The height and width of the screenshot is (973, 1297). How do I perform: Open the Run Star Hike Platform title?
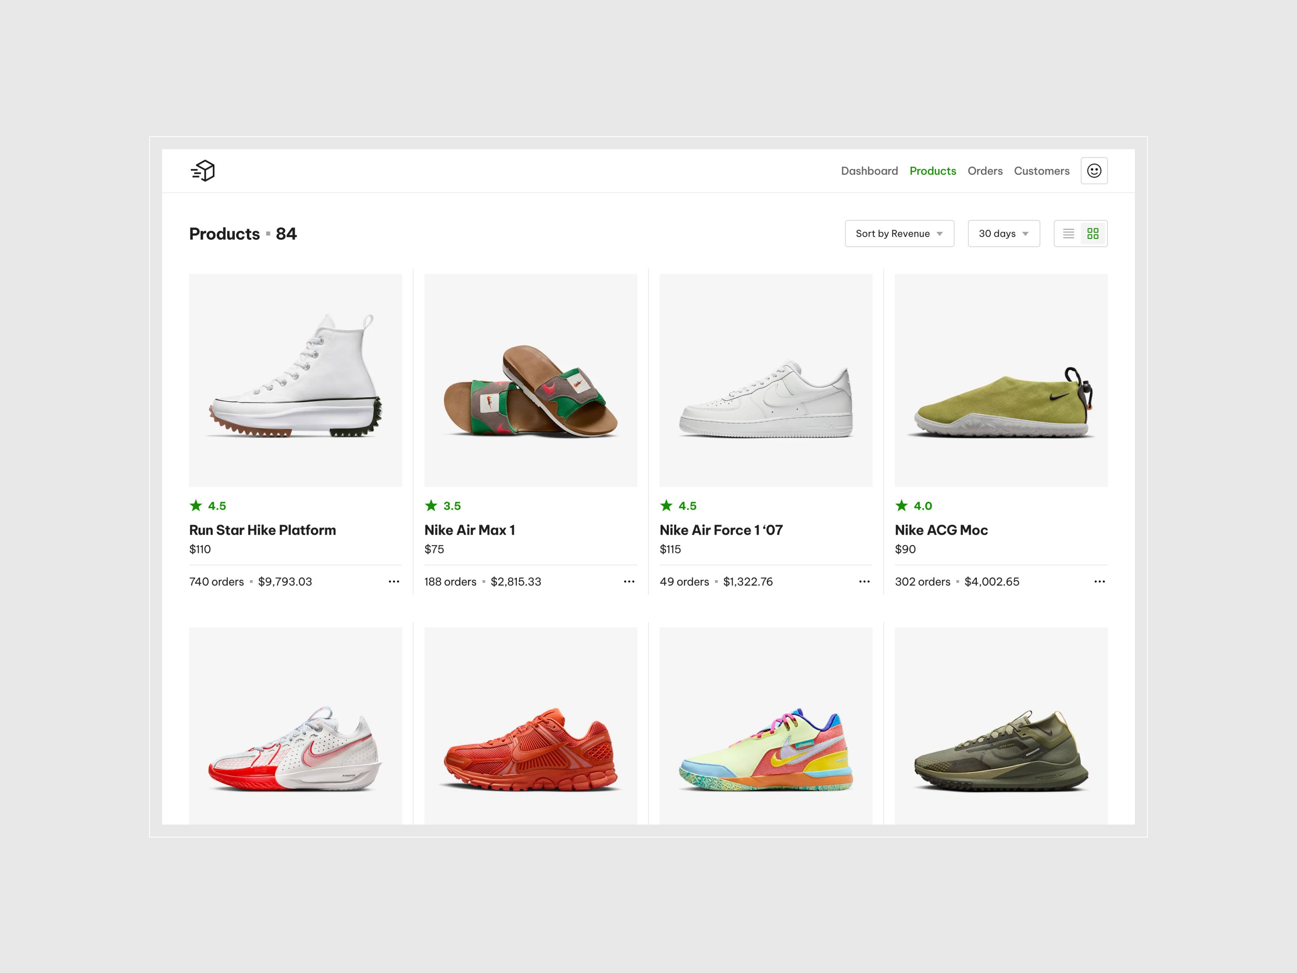pyautogui.click(x=263, y=530)
